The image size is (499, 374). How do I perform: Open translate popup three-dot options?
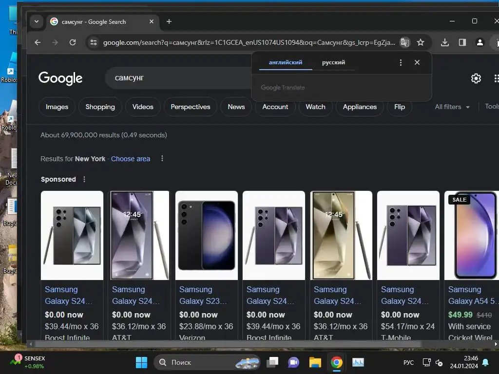[x=401, y=62]
